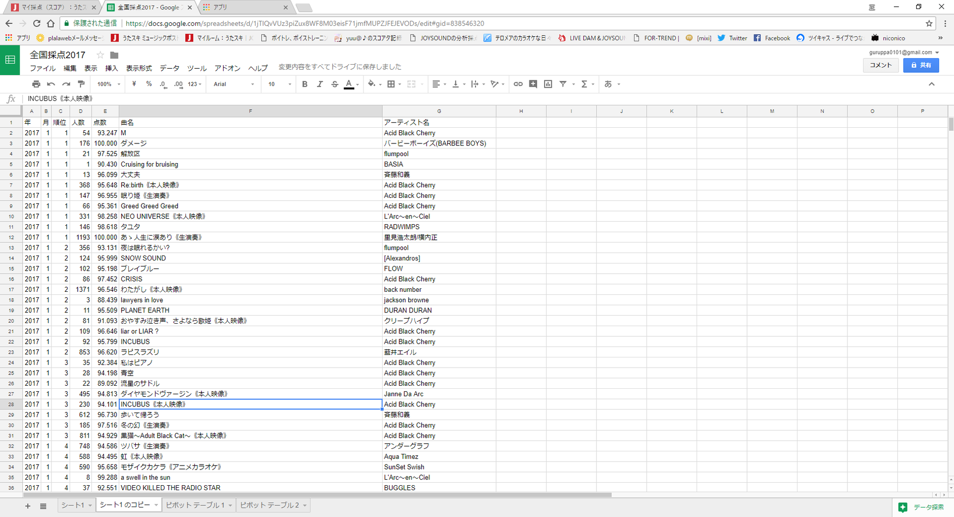Image resolution: width=954 pixels, height=517 pixels.
Task: Click the Facebook bookmark
Action: pyautogui.click(x=772, y=38)
